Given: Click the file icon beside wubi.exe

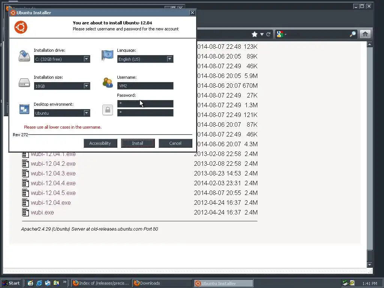Looking at the screenshot, I should 25,212.
